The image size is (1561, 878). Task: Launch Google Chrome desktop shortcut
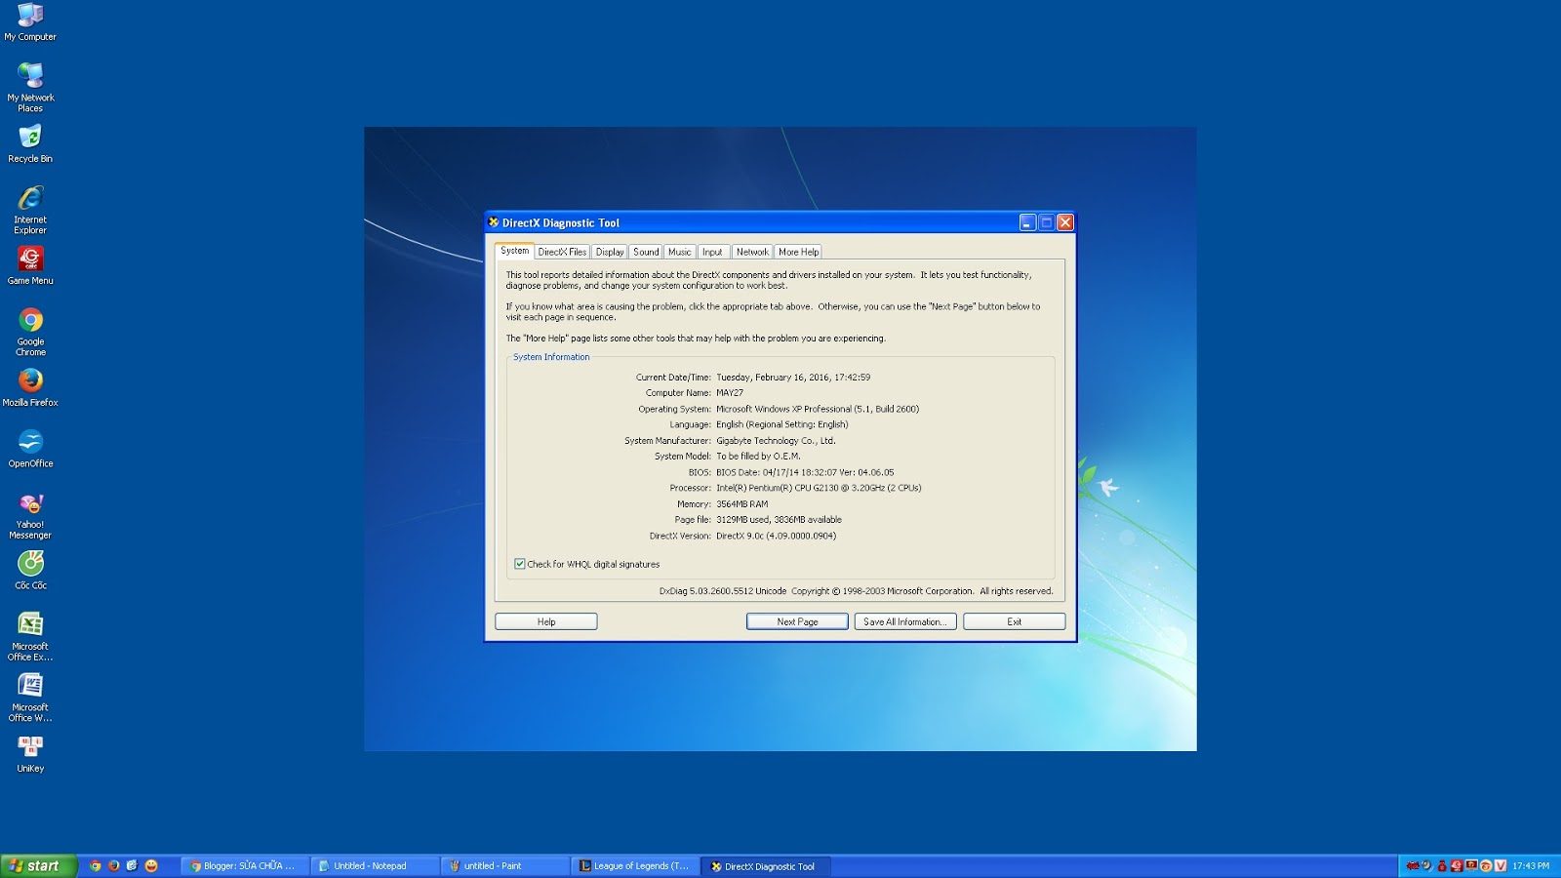(x=30, y=332)
